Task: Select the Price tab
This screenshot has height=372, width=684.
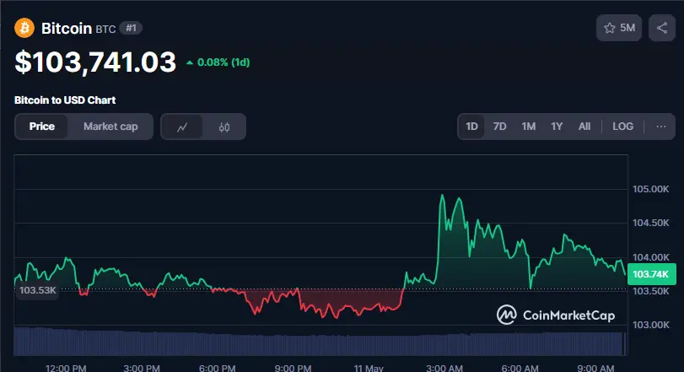Action: [x=42, y=127]
